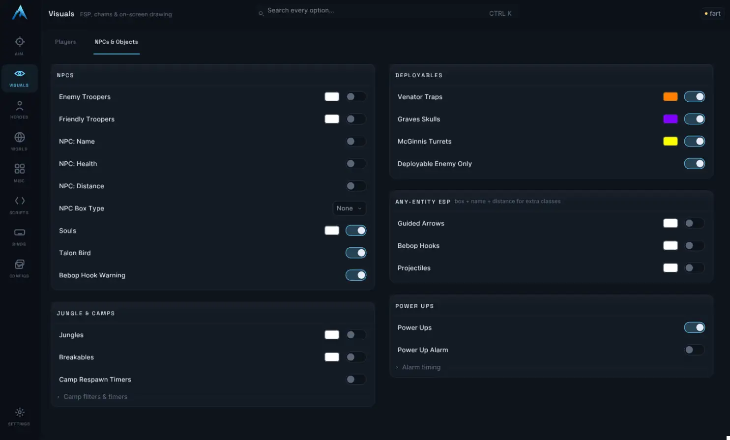This screenshot has width=730, height=440.
Task: Open yellow McGinnis Turrets color swatch
Action: point(671,142)
